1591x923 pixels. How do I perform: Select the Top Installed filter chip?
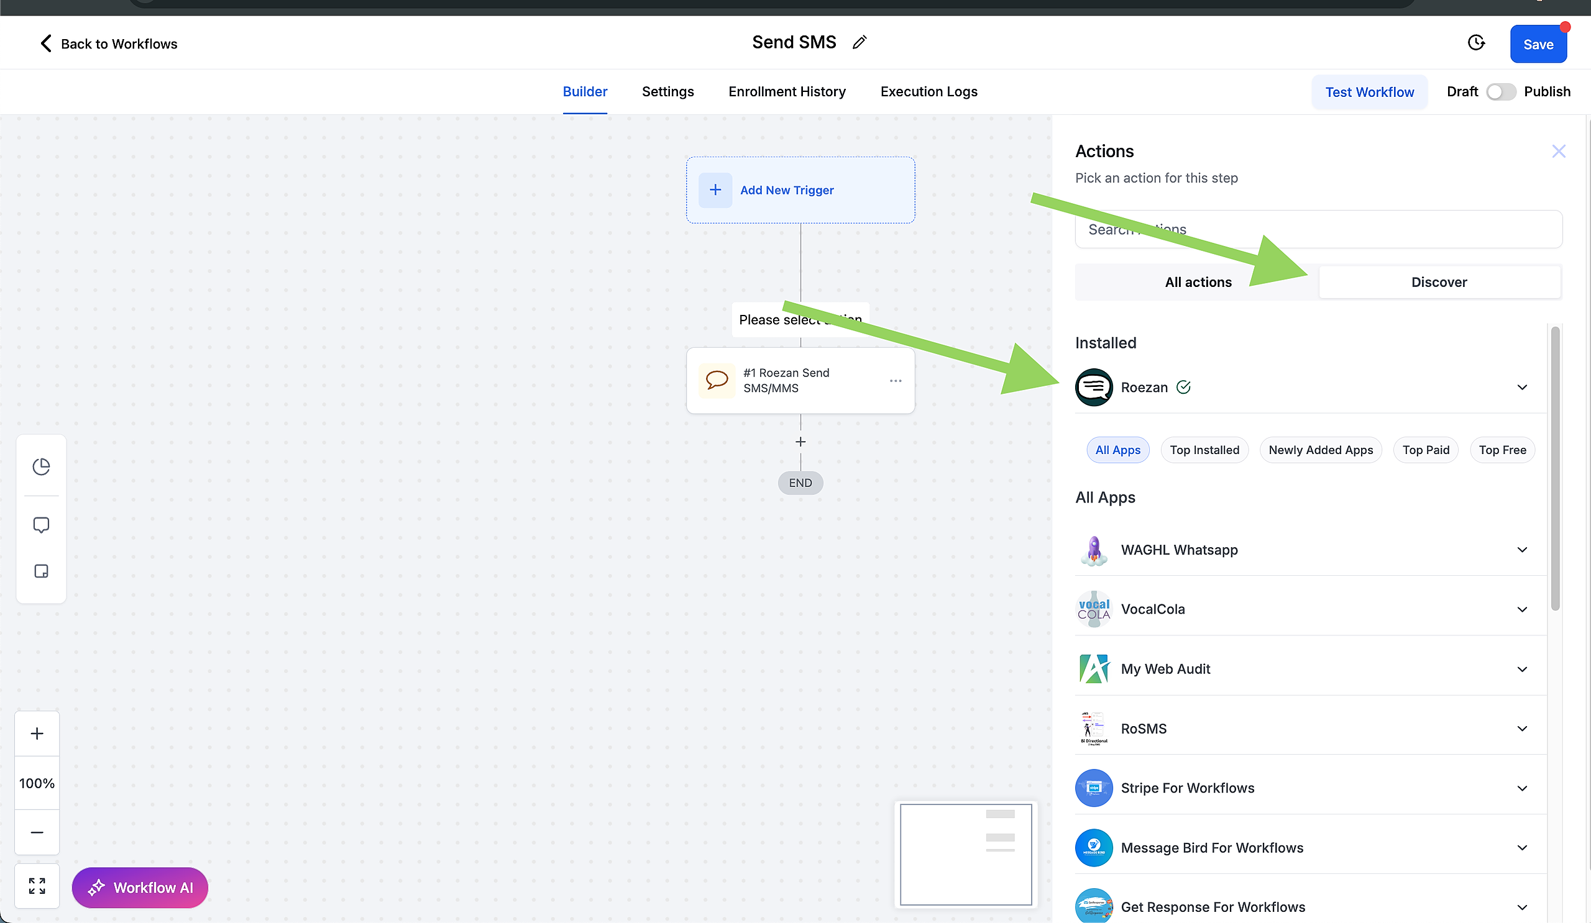point(1204,450)
